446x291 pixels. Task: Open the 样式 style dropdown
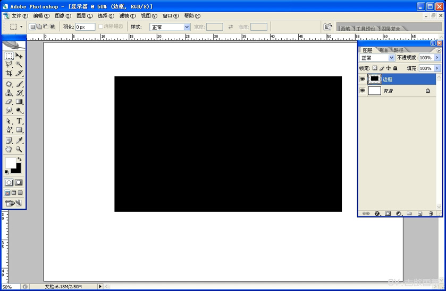coord(187,27)
